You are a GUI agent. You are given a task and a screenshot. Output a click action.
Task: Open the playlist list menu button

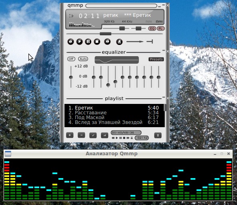pyautogui.click(x=158, y=135)
